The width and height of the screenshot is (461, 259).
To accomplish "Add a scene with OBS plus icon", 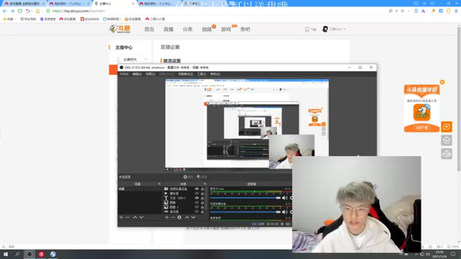I will coord(121,218).
